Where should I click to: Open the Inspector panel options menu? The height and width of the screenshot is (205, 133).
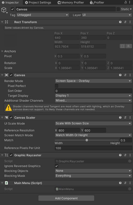[x=129, y=2]
